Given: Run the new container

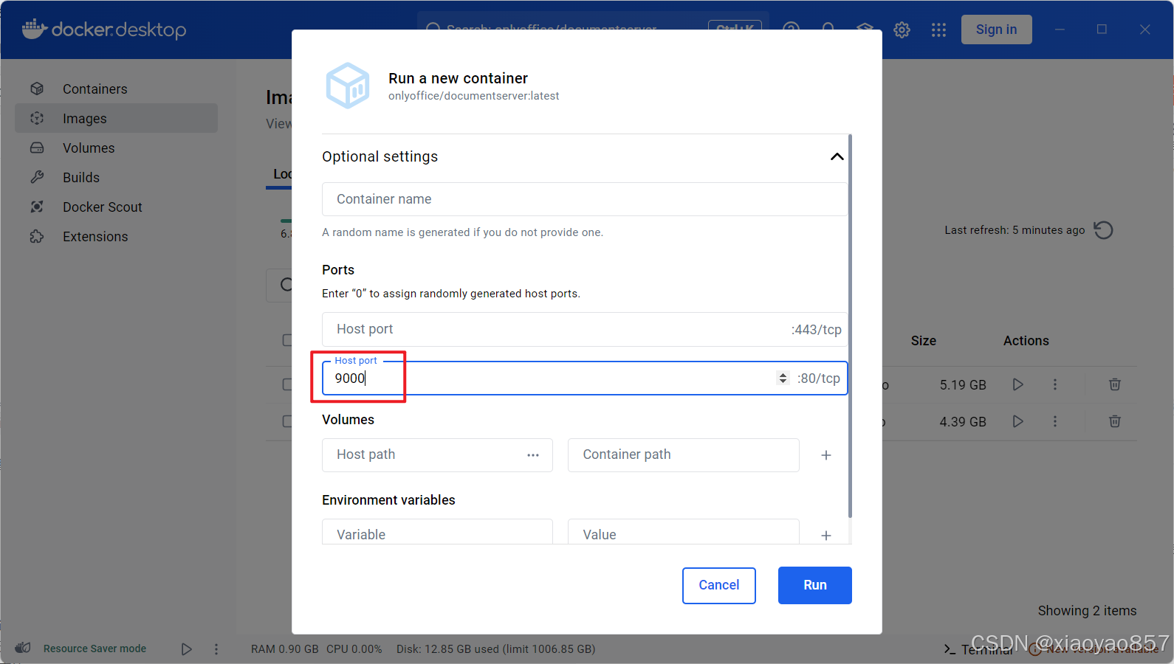Looking at the screenshot, I should pyautogui.click(x=814, y=585).
